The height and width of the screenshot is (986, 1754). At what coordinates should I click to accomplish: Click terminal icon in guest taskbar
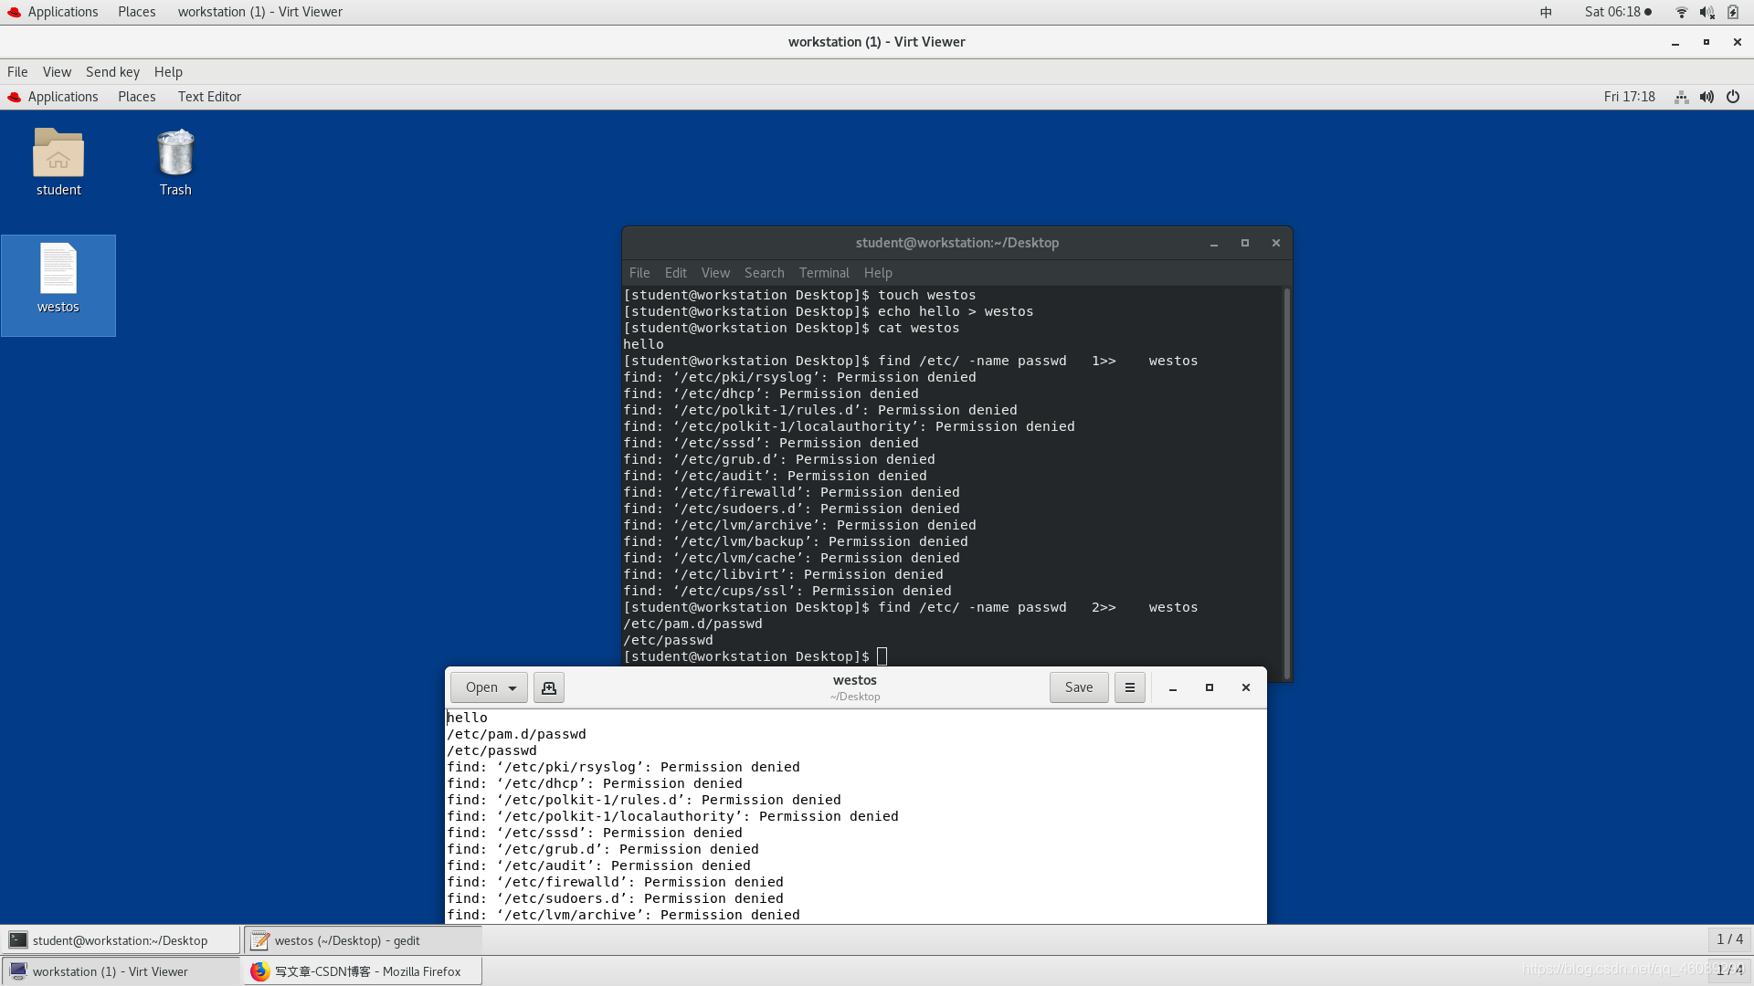tap(18, 940)
